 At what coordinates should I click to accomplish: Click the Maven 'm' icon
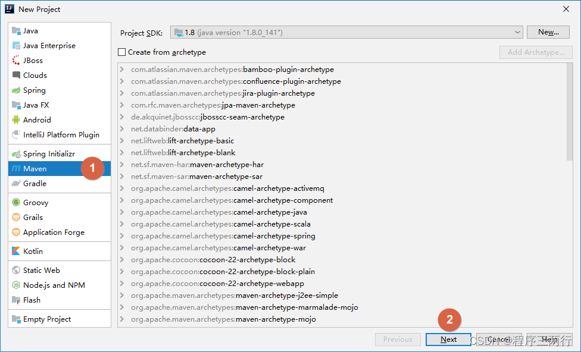pos(16,169)
